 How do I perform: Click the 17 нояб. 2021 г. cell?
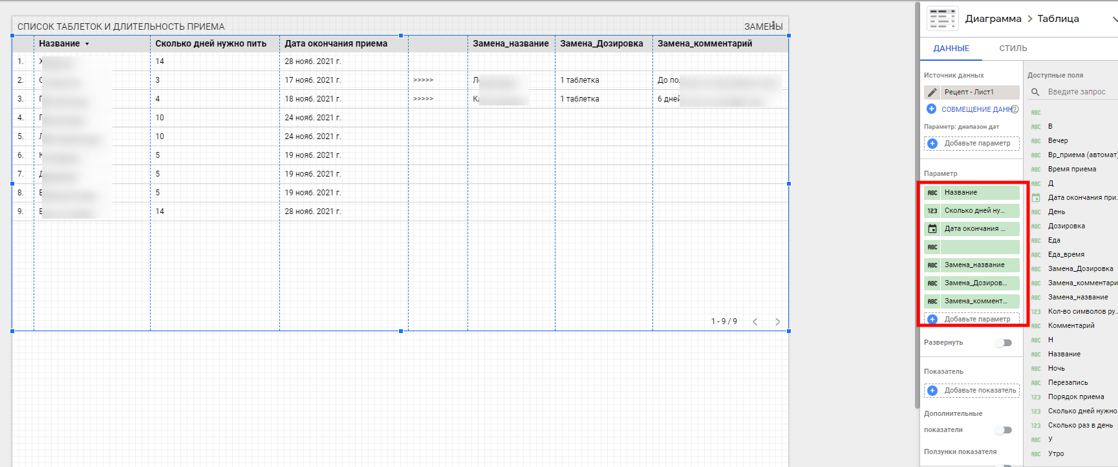pyautogui.click(x=313, y=80)
